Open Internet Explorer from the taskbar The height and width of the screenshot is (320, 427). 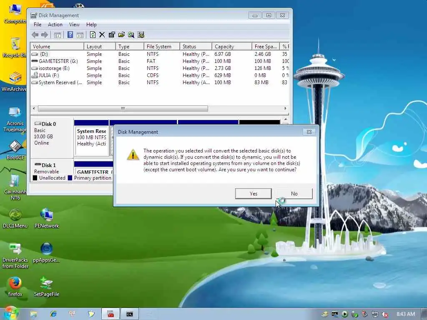53,314
